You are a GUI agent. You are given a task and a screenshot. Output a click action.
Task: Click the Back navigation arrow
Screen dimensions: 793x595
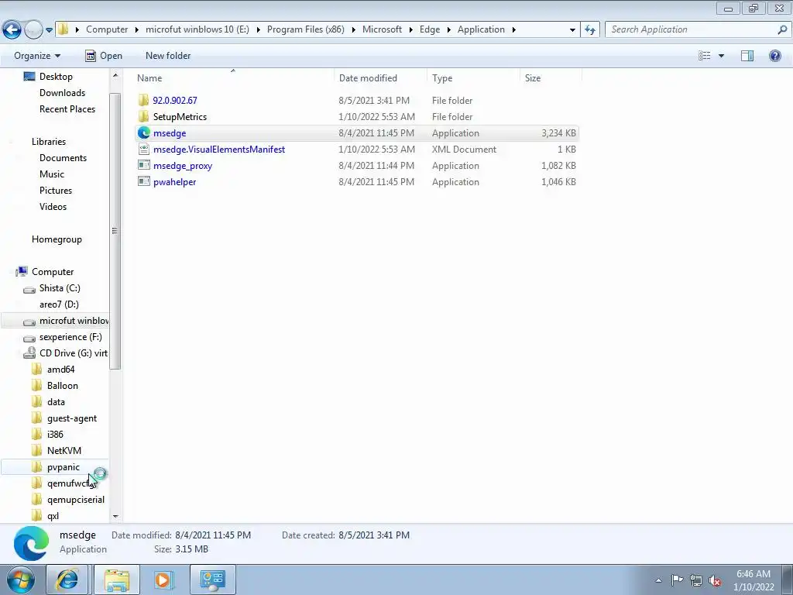click(12, 30)
